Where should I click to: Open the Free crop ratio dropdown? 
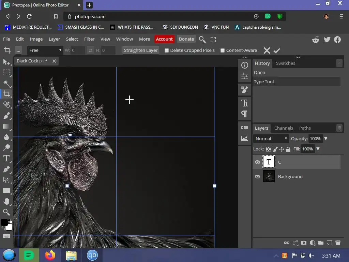coord(45,50)
